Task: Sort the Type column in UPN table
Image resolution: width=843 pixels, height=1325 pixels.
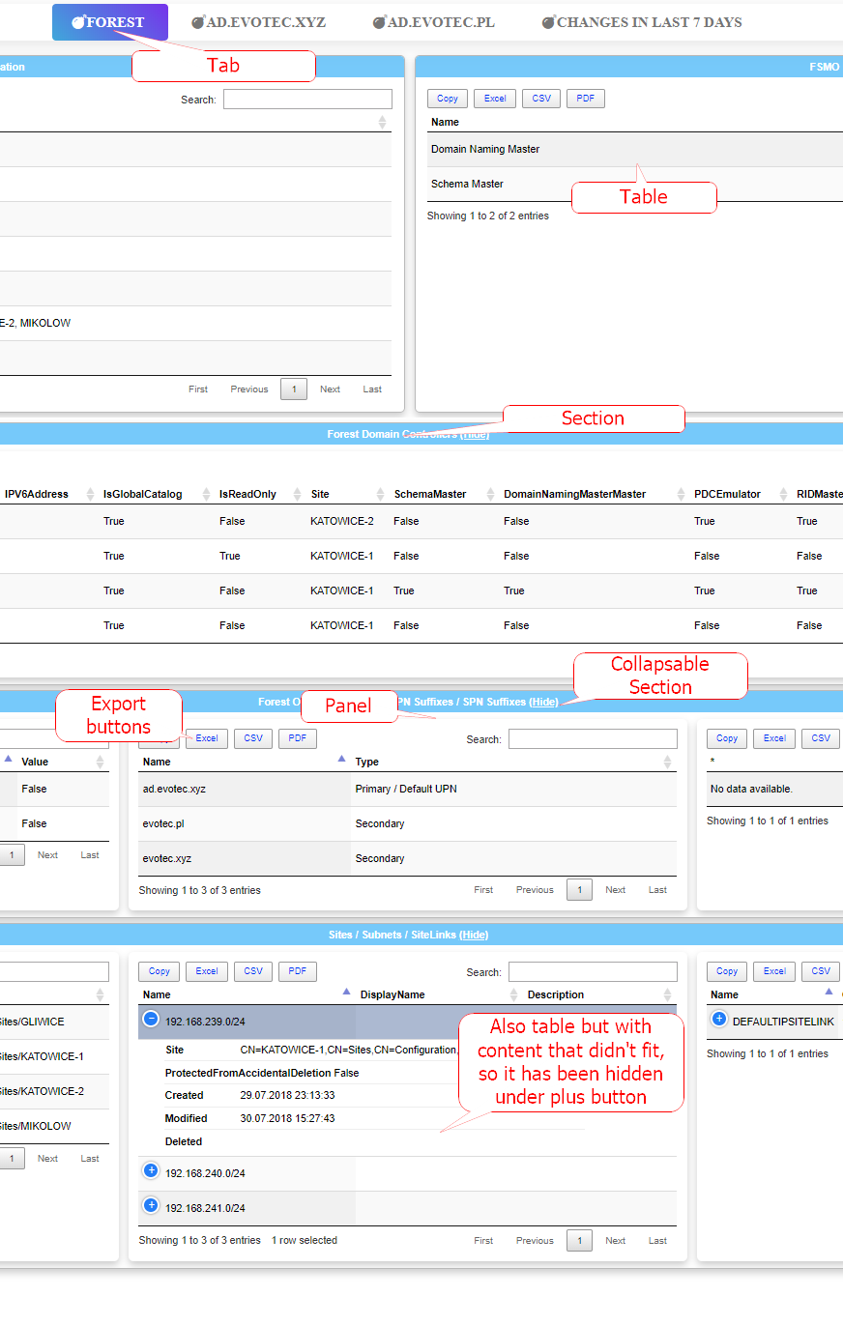Action: [667, 763]
